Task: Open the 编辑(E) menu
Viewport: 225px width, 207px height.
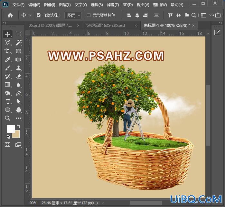Action: (x=34, y=5)
